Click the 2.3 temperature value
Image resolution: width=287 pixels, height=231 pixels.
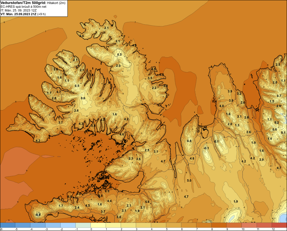(131, 158)
